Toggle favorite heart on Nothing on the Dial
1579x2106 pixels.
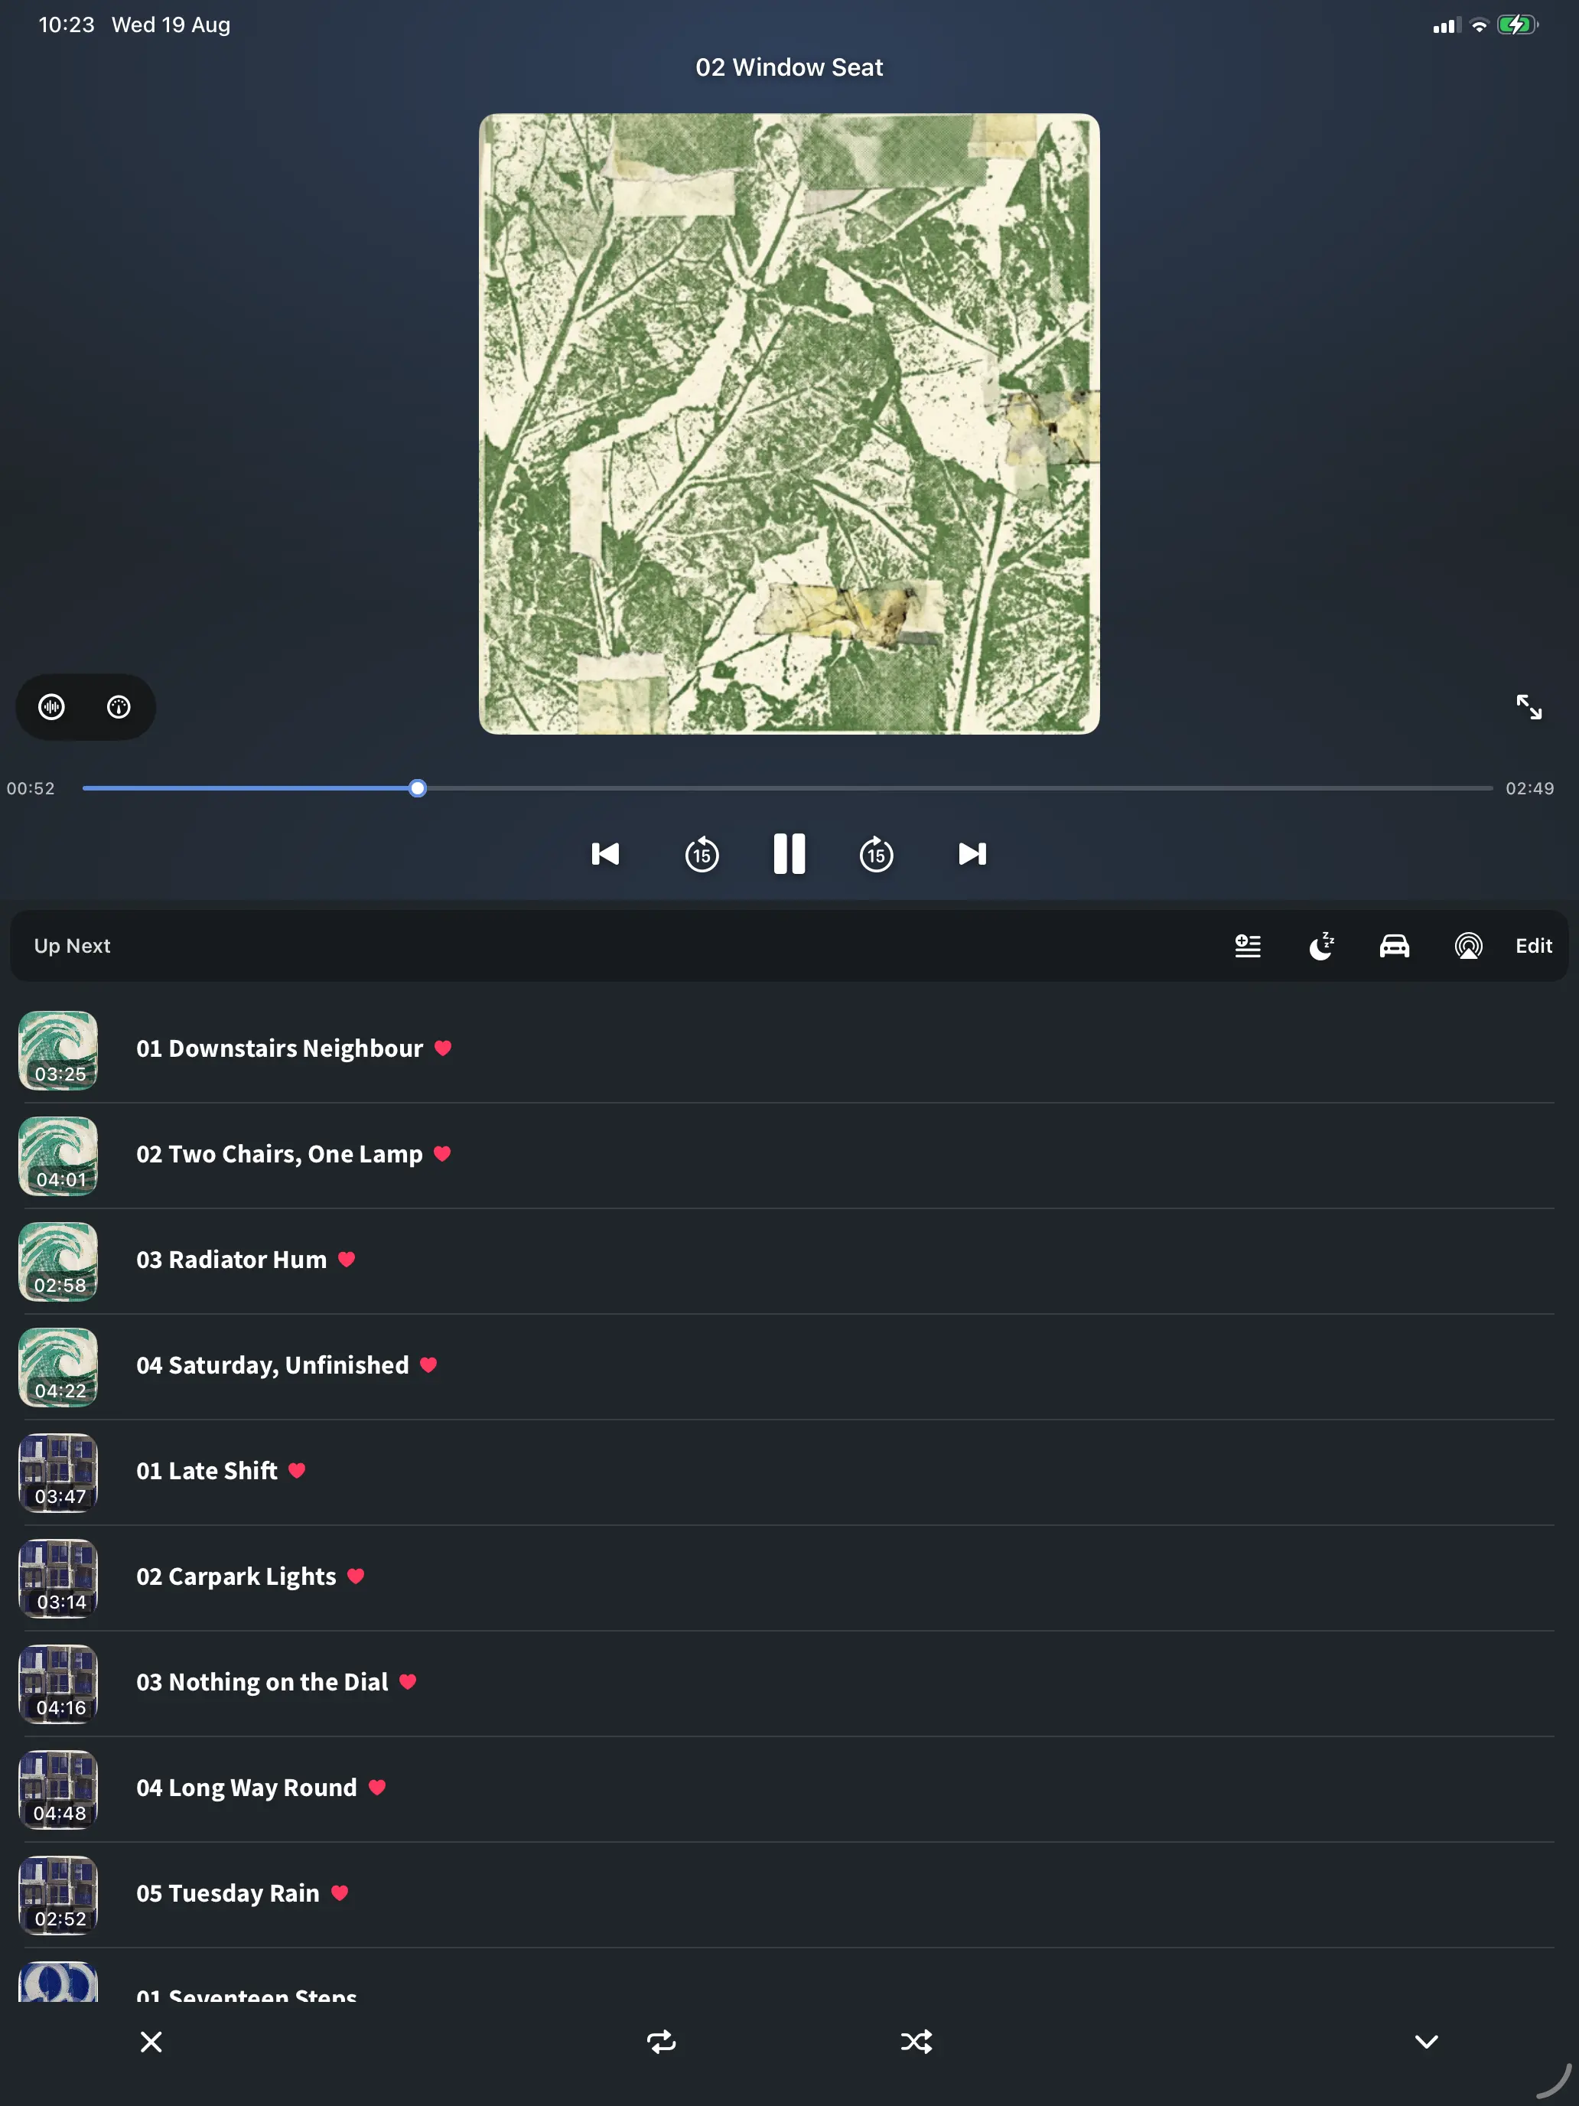point(407,1682)
